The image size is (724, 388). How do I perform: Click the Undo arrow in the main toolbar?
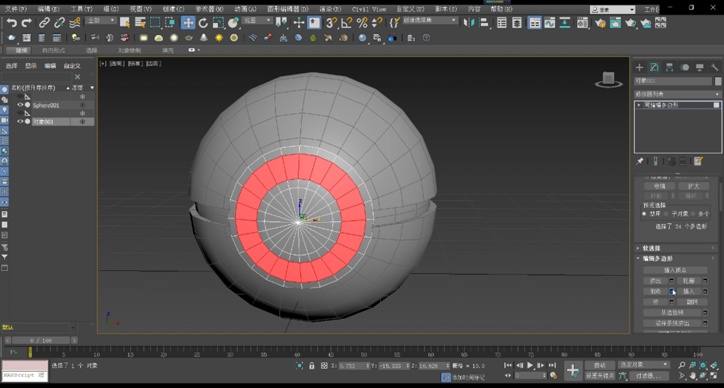(x=11, y=23)
